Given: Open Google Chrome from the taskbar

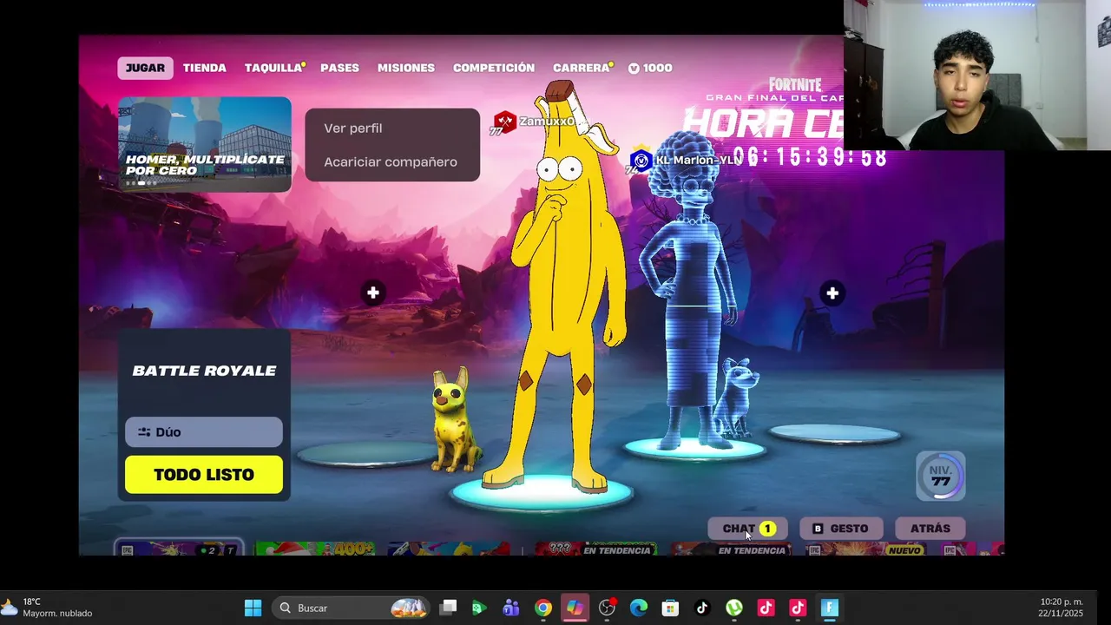Looking at the screenshot, I should click(543, 608).
